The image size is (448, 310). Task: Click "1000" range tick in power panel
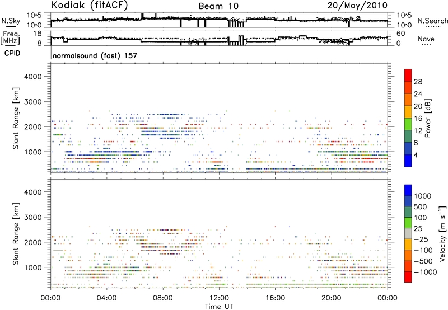[x=33, y=152]
